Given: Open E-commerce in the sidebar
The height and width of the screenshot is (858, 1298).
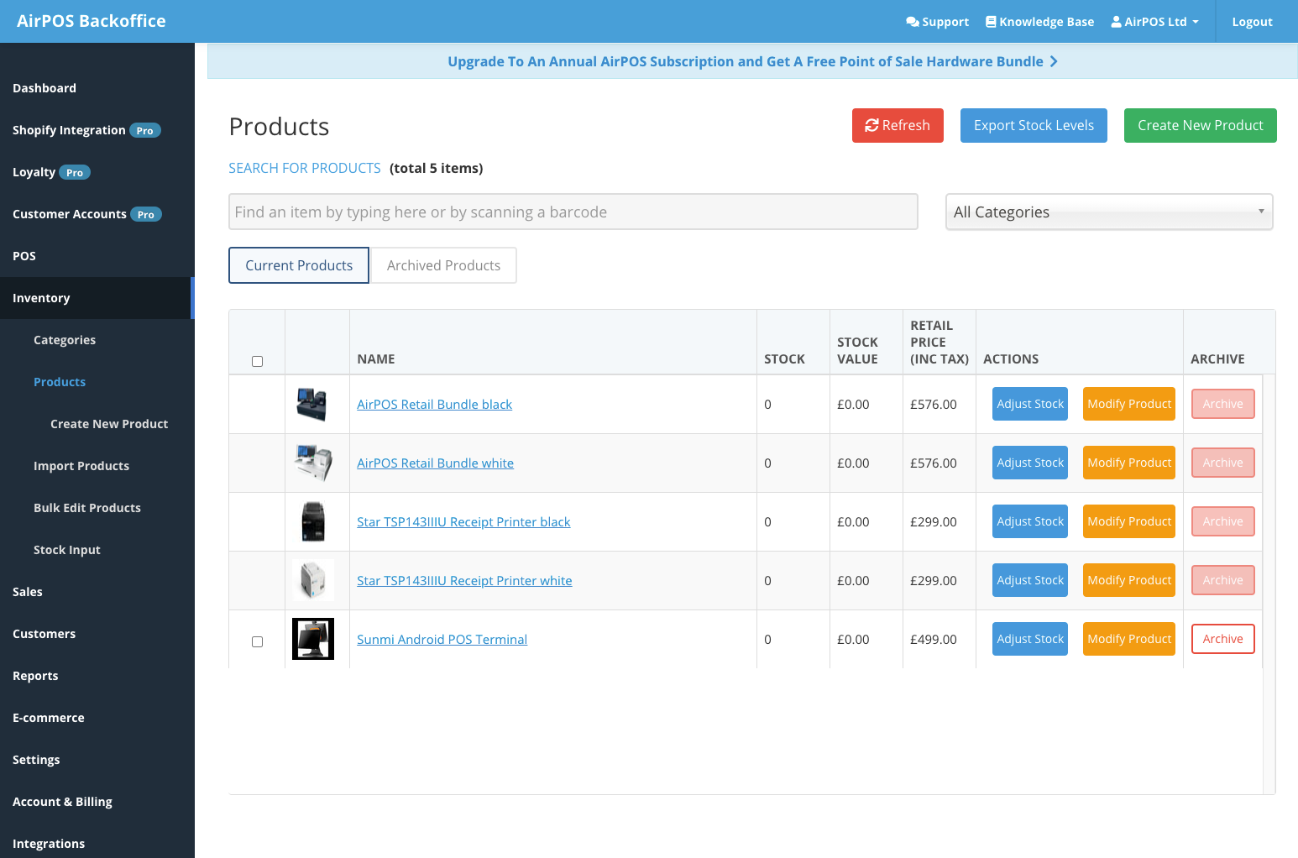Looking at the screenshot, I should 49,718.
